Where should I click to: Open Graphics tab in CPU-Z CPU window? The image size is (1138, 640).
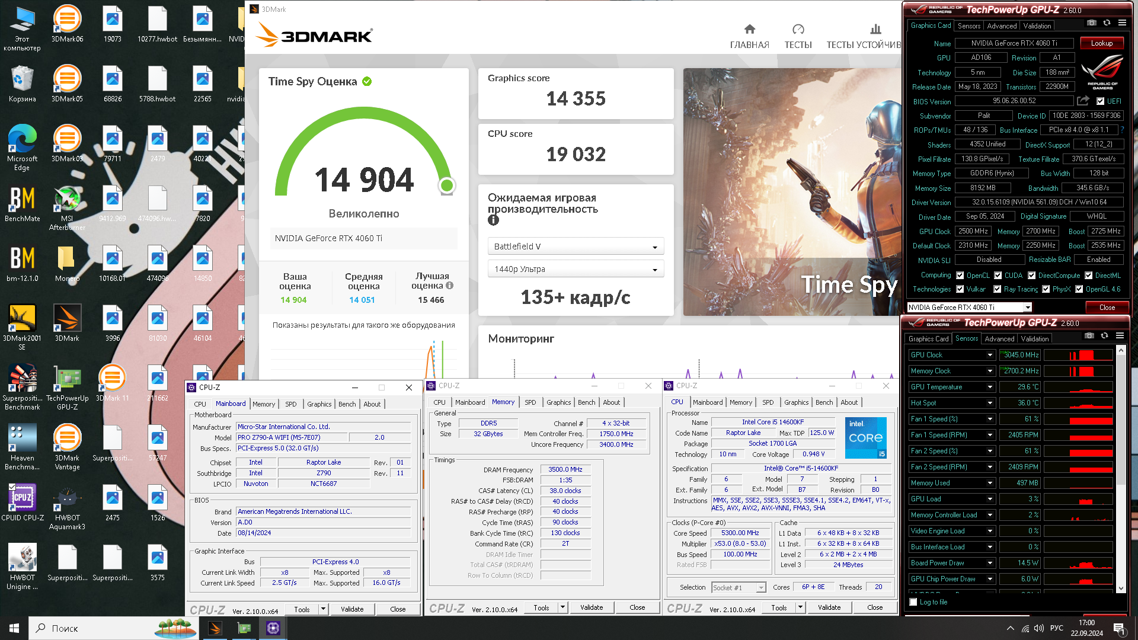pyautogui.click(x=796, y=402)
